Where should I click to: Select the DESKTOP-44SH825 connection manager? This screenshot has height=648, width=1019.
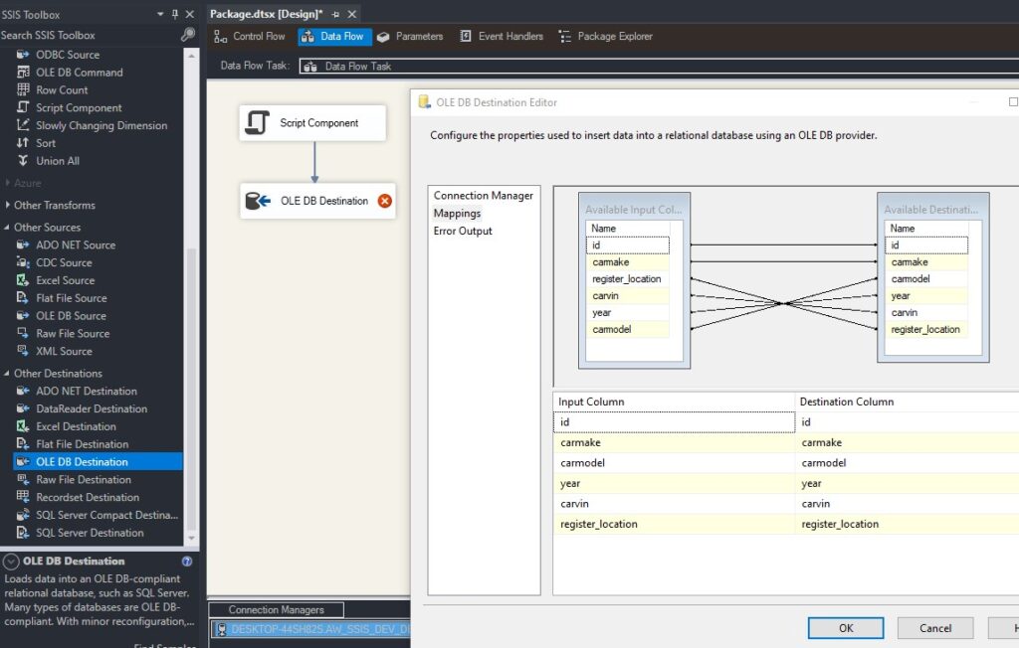[308, 628]
